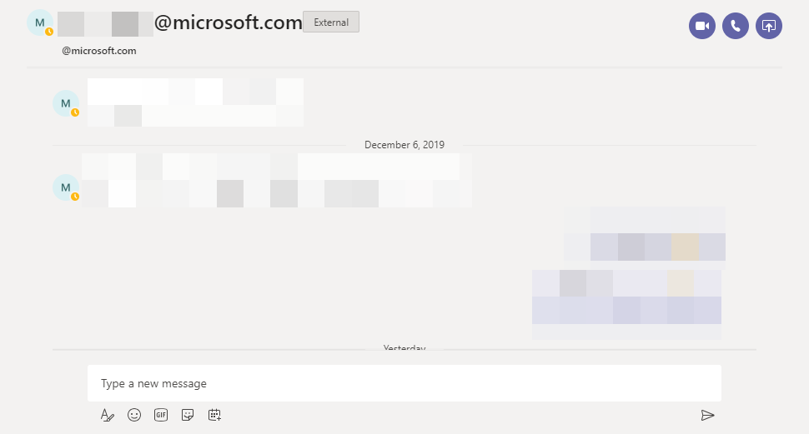This screenshot has width=809, height=434.
Task: Start a video call
Action: pyautogui.click(x=701, y=26)
